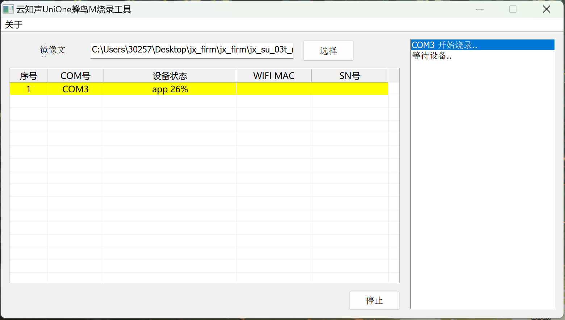Click the empty SN cell in row 1
This screenshot has width=565, height=320.
(350, 89)
